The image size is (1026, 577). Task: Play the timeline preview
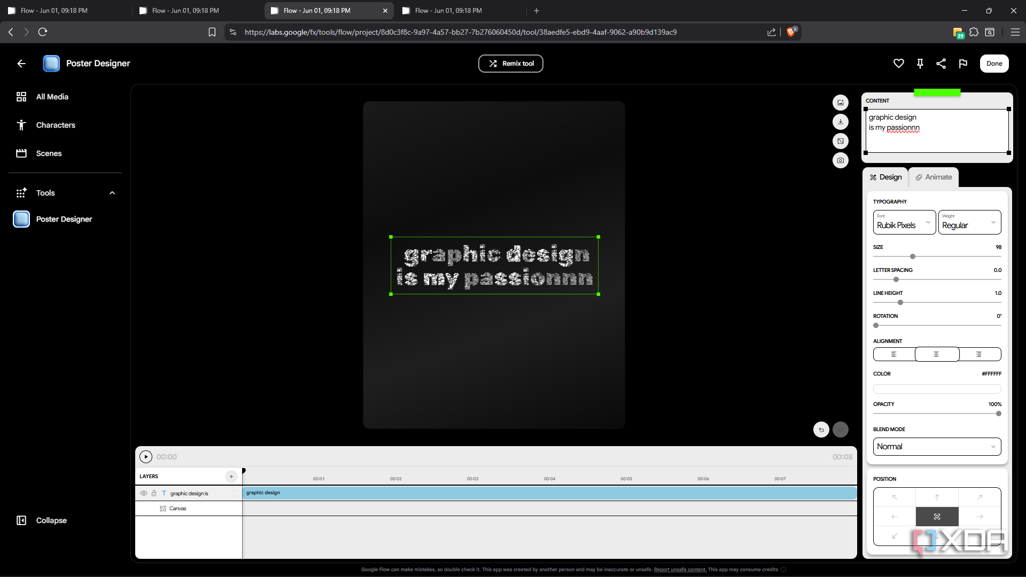point(146,457)
